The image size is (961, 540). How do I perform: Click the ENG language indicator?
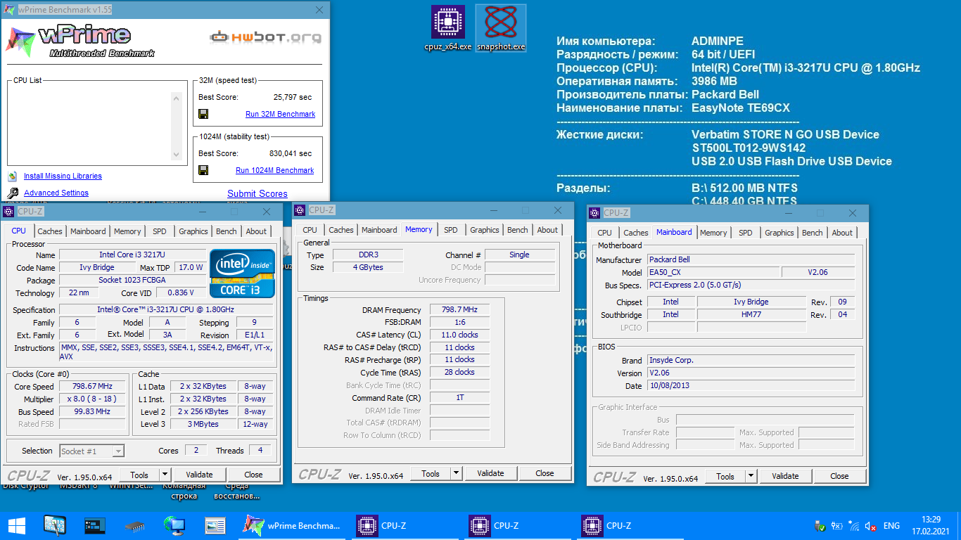pos(891,526)
